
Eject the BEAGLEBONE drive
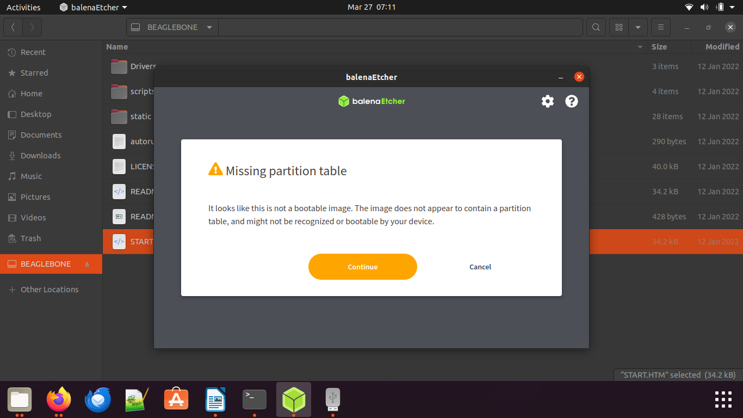click(87, 264)
